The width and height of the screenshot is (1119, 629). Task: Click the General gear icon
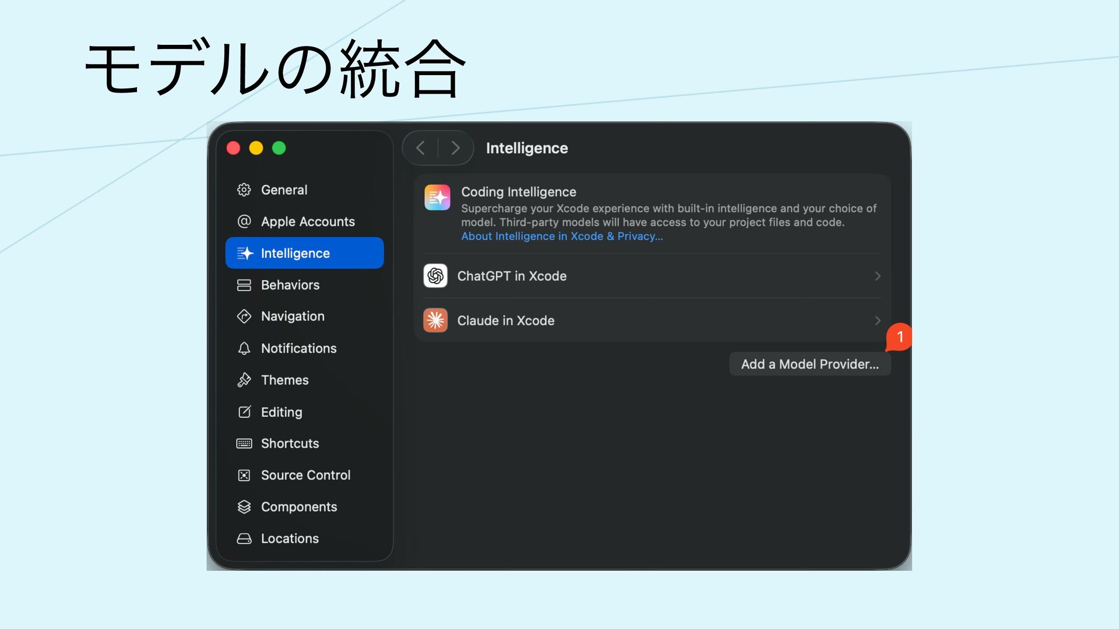(x=244, y=190)
